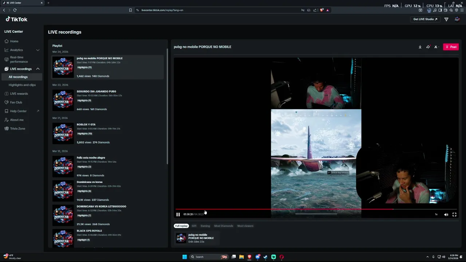The height and width of the screenshot is (262, 466).
Task: Share the pubg no mobile recording
Action: (x=428, y=47)
